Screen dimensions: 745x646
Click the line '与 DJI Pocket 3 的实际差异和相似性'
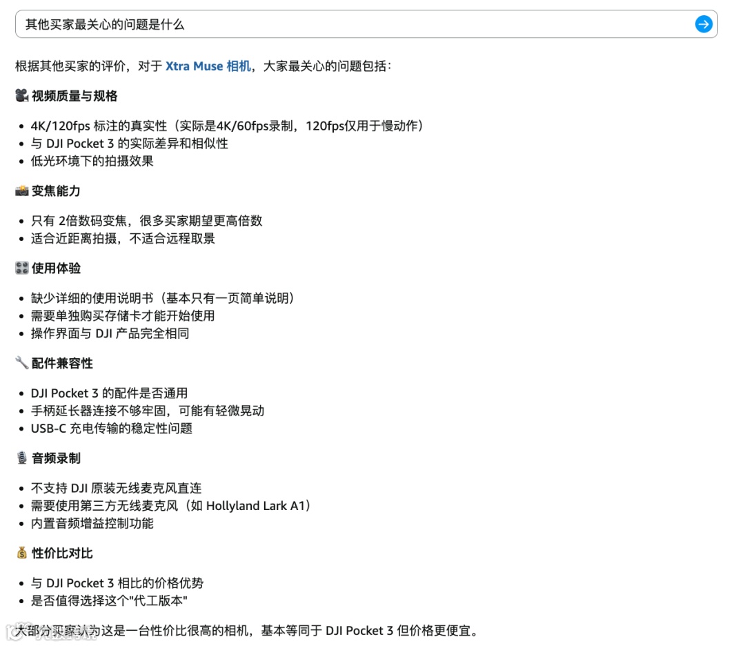pyautogui.click(x=129, y=143)
